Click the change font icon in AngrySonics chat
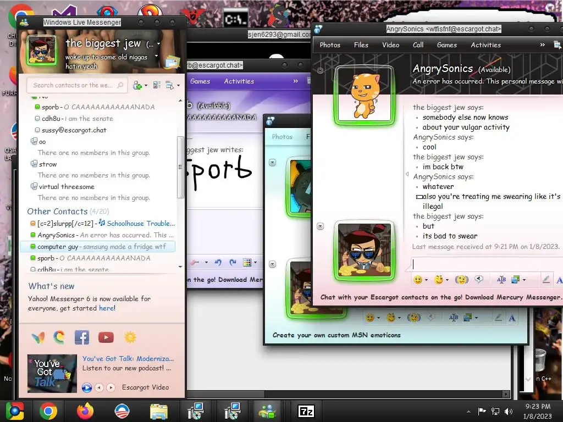563x422 pixels. tap(501, 280)
